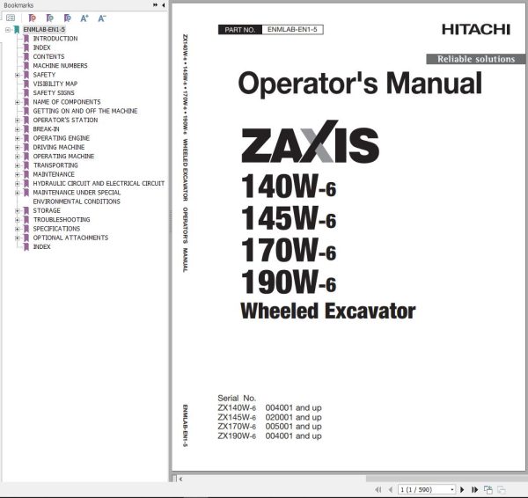Image resolution: width=528 pixels, height=498 pixels.
Task: Open the SAFETY SIGNS bookmark
Action: coord(54,93)
